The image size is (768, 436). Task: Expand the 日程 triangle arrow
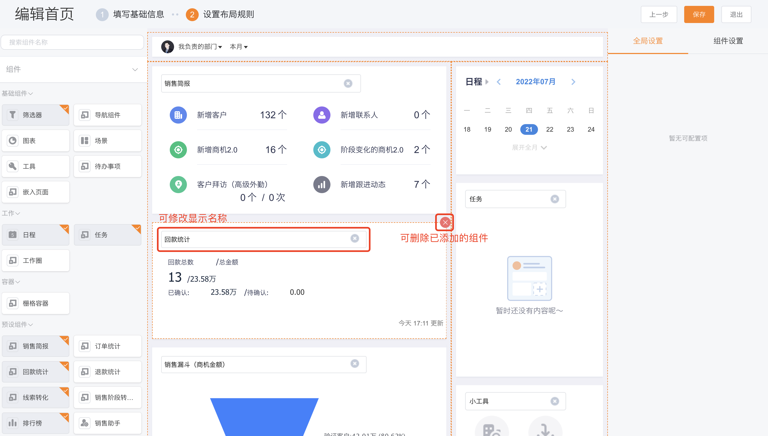[487, 82]
